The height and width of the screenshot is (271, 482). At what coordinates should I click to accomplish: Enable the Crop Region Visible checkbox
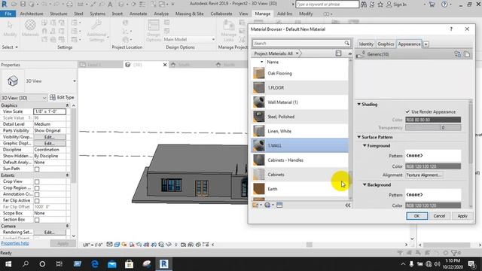[x=37, y=188]
